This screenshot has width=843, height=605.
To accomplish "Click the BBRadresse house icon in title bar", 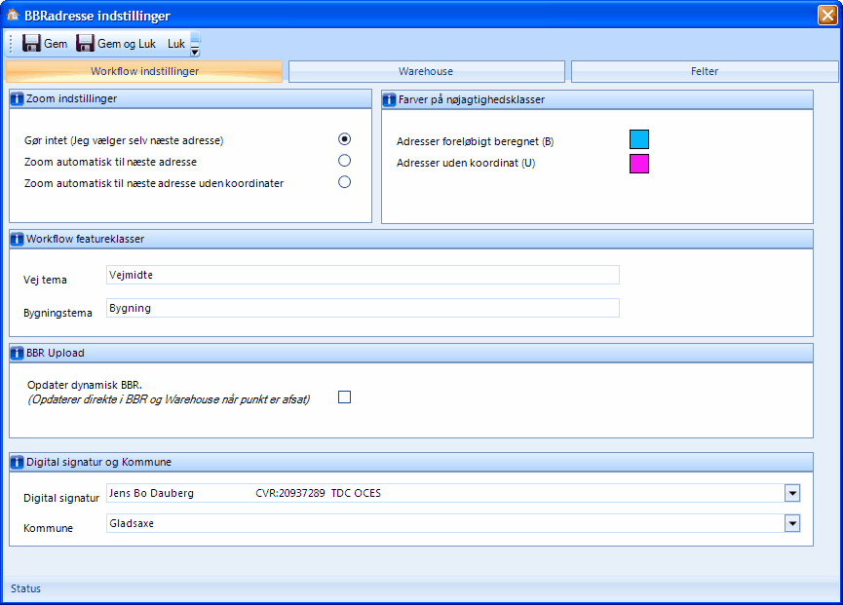I will pyautogui.click(x=13, y=15).
